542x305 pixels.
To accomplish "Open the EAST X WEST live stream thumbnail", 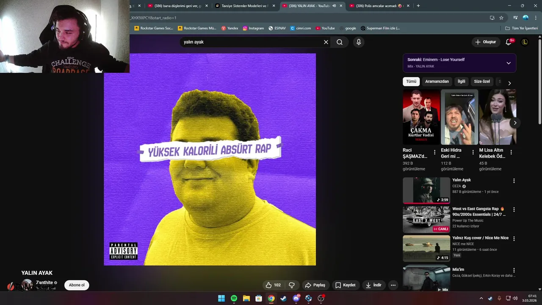I will tap(426, 219).
